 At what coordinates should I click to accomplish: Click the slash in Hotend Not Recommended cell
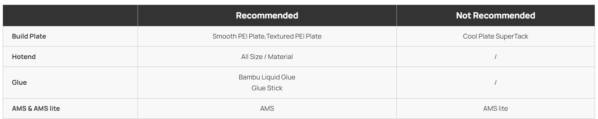pyautogui.click(x=495, y=57)
